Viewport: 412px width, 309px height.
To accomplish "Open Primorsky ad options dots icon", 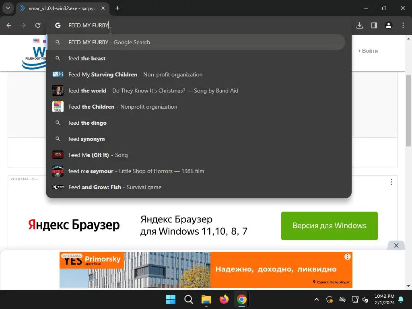I will (347, 257).
